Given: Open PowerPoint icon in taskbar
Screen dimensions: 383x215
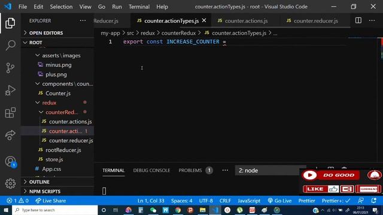Looking at the screenshot, I should point(190,210).
